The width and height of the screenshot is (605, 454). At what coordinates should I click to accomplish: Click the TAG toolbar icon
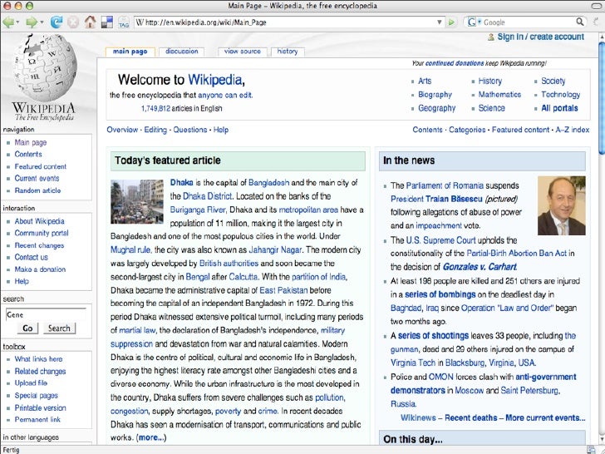124,22
